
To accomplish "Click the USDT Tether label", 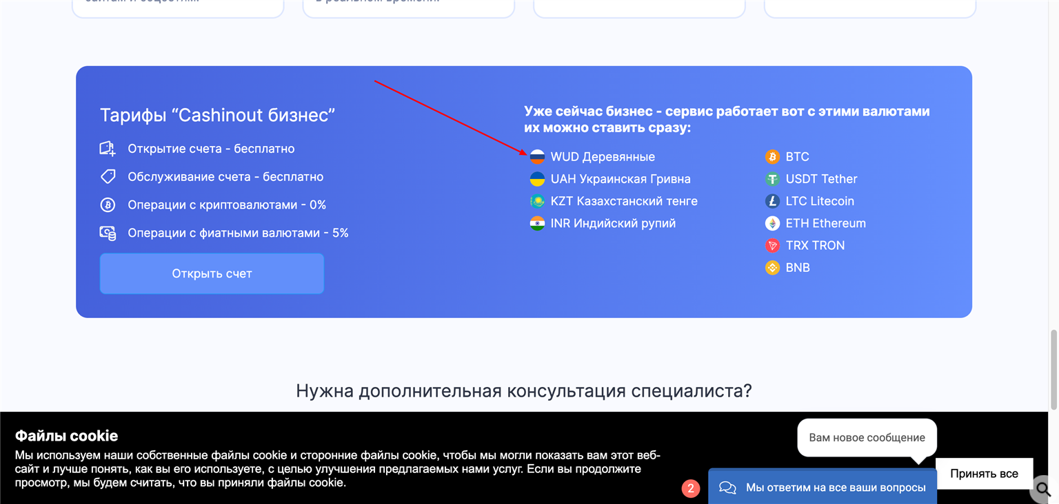I will coord(821,179).
